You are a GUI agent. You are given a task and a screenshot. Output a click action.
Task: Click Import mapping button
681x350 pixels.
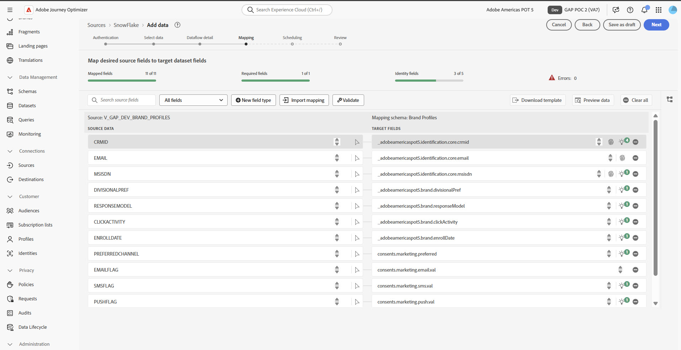304,100
